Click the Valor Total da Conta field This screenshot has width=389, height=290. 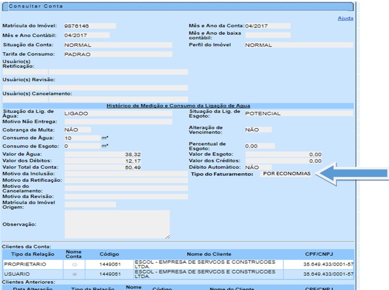click(99, 167)
